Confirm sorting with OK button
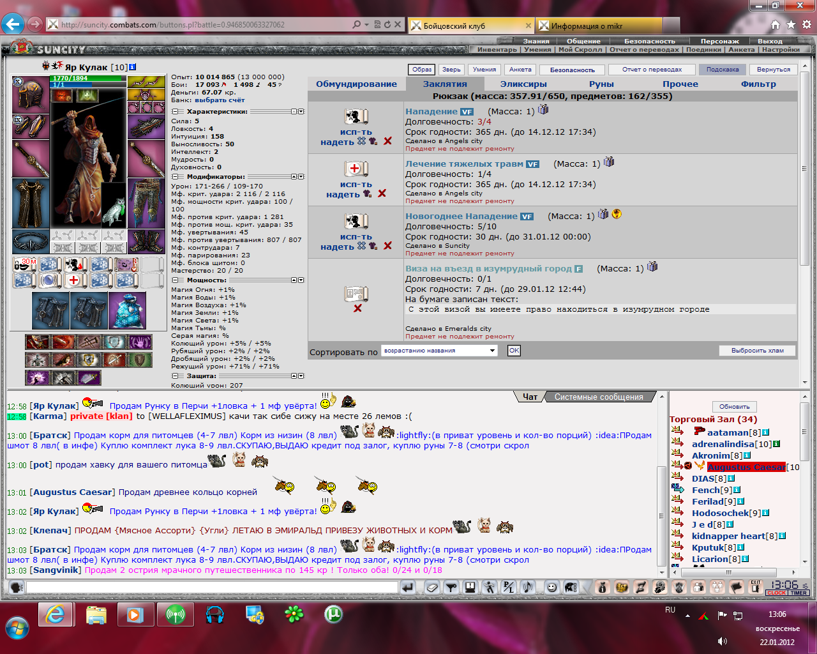This screenshot has width=817, height=654. 514,351
